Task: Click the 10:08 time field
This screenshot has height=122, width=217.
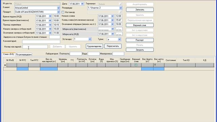Action: pyautogui.click(x=56, y=20)
